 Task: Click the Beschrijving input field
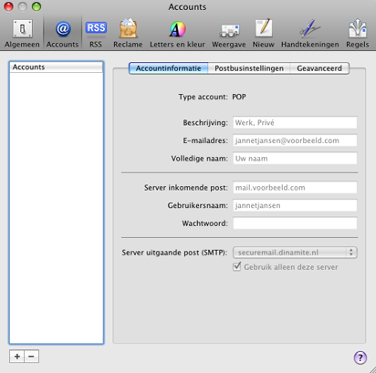tap(295, 122)
